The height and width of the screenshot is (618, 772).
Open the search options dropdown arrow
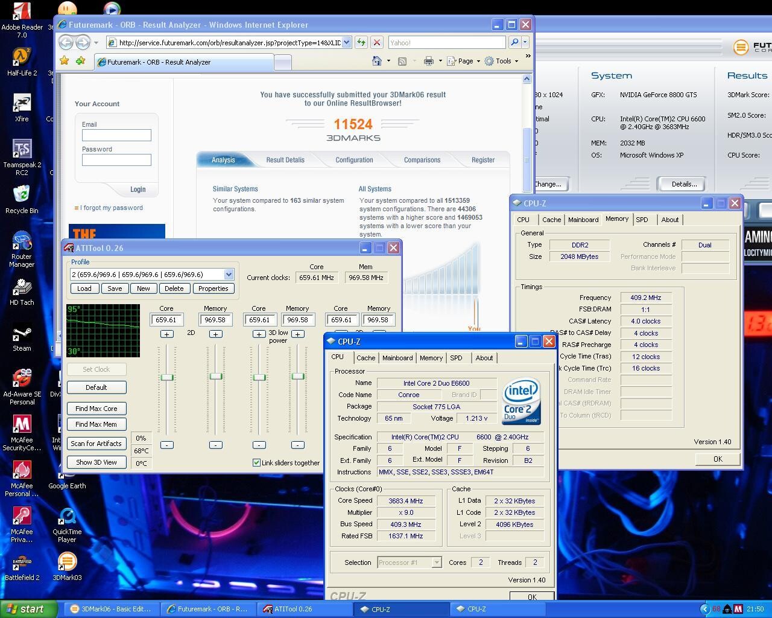pos(525,42)
